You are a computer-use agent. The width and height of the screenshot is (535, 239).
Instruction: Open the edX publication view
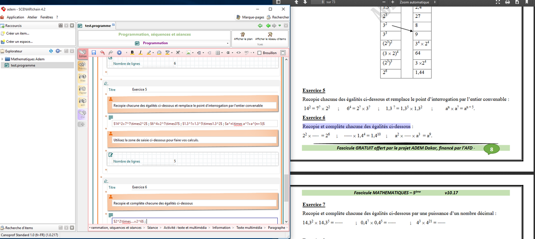tap(82, 102)
